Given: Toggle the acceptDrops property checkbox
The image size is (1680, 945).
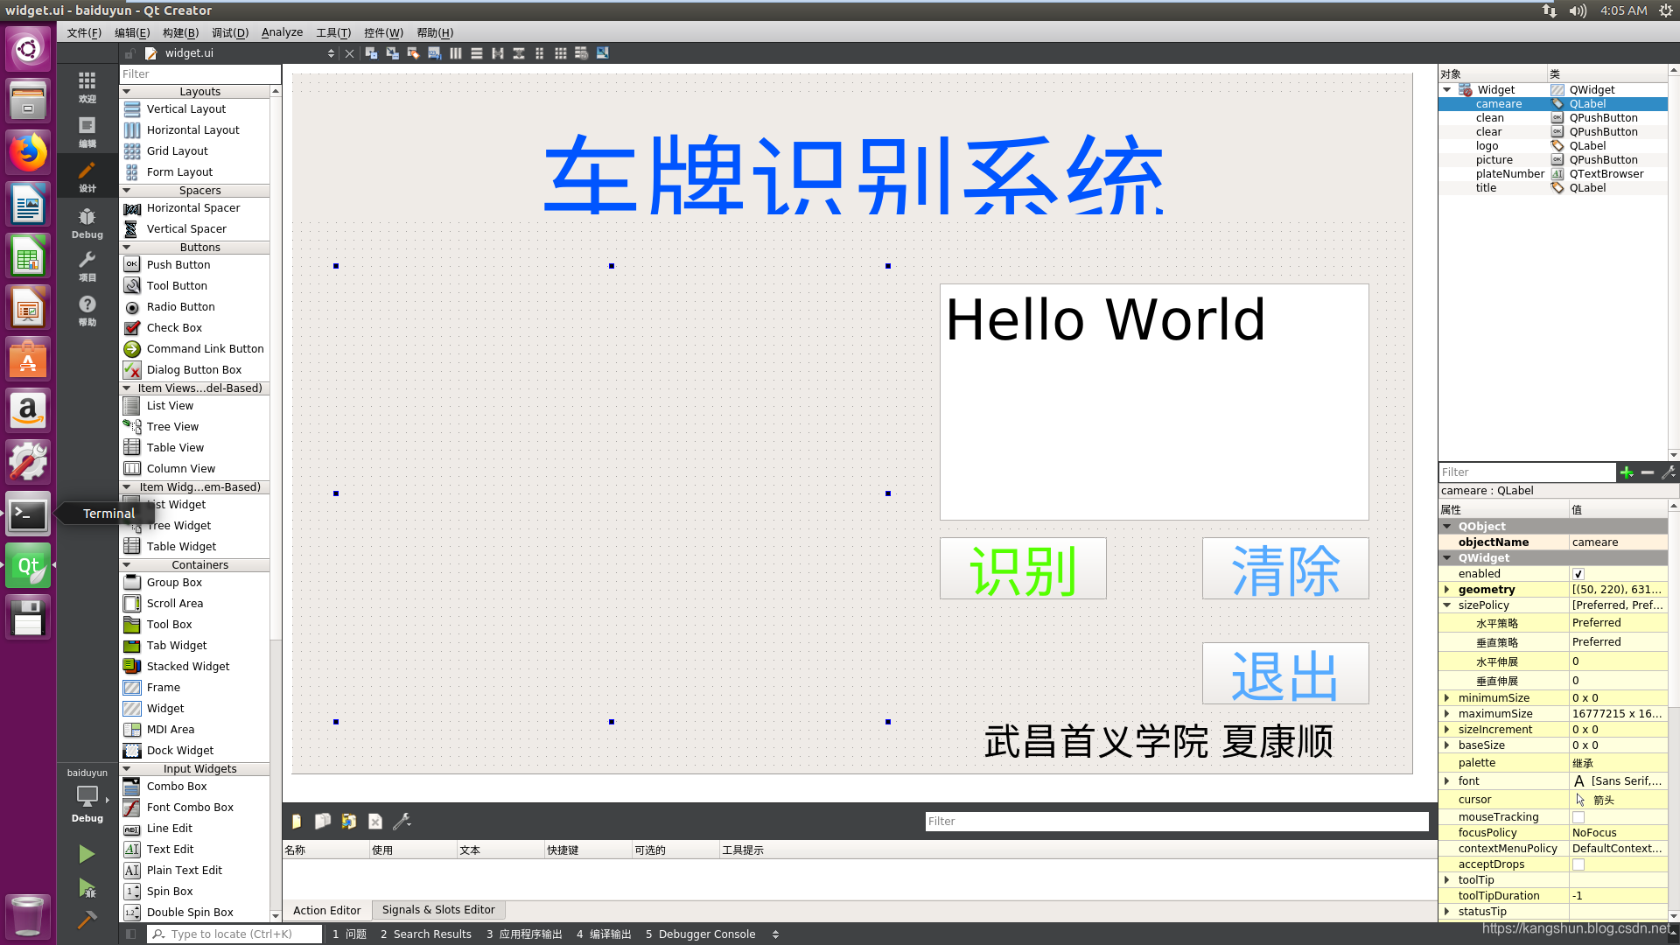Looking at the screenshot, I should 1578,864.
